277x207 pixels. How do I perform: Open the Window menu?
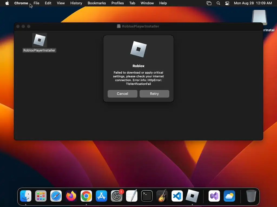click(147, 3)
